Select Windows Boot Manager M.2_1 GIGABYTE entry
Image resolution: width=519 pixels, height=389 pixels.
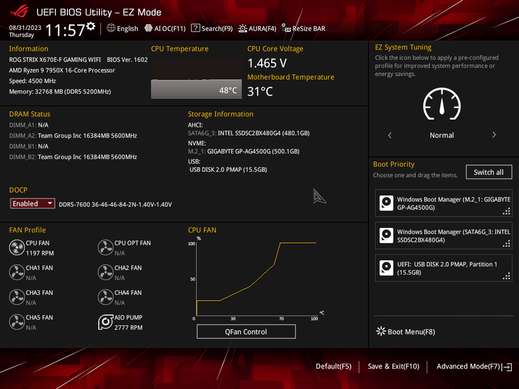click(443, 203)
